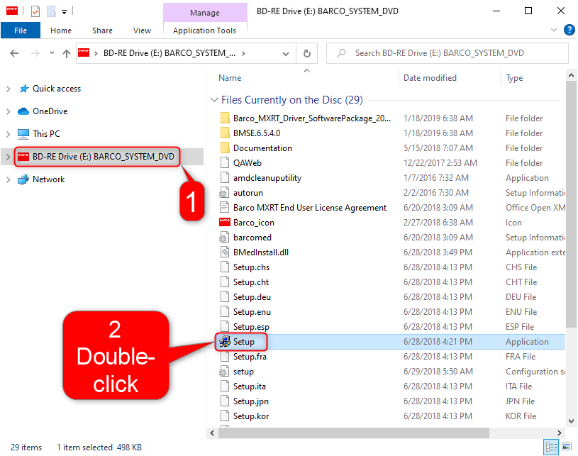Sort files by the Date modified column
Viewport: 578px width, 456px height.
(430, 78)
